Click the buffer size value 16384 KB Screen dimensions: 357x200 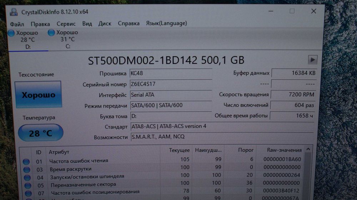click(294, 73)
